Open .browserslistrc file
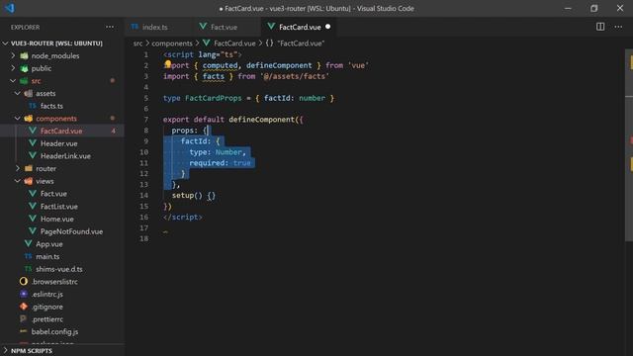The width and height of the screenshot is (633, 356). point(54,281)
